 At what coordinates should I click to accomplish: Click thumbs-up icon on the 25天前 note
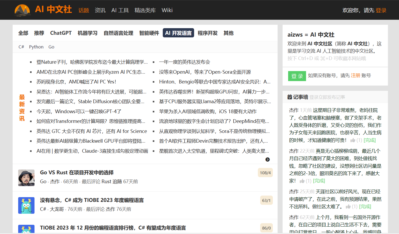pos(348,207)
